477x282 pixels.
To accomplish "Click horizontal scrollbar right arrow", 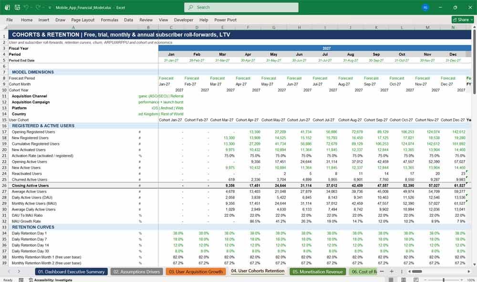I will (469, 272).
